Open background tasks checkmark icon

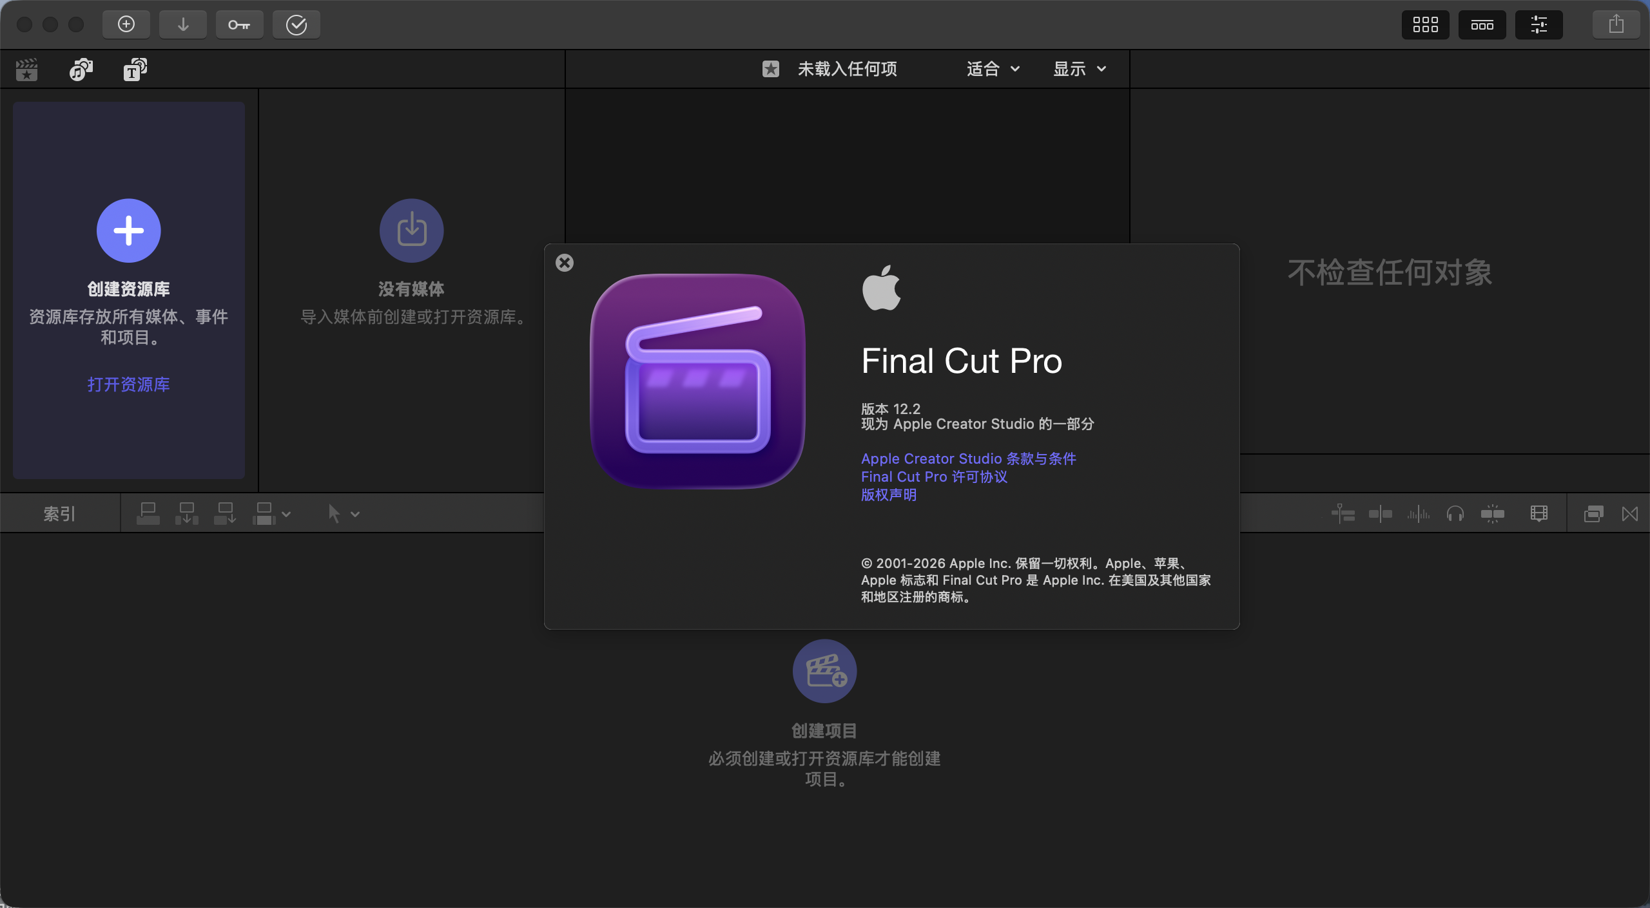click(x=296, y=24)
